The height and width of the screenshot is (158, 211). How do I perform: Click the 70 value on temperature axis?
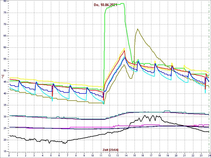5,24
